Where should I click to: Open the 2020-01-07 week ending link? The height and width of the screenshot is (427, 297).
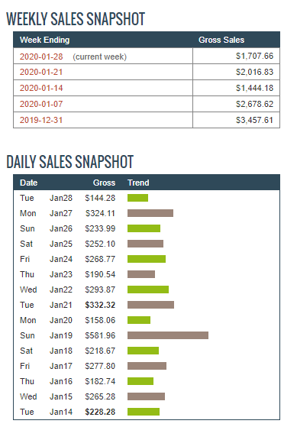(41, 104)
